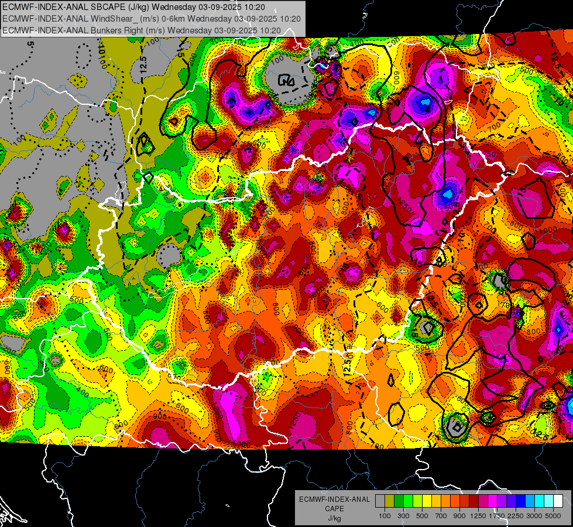Click the legend tick label 900

click(x=459, y=516)
